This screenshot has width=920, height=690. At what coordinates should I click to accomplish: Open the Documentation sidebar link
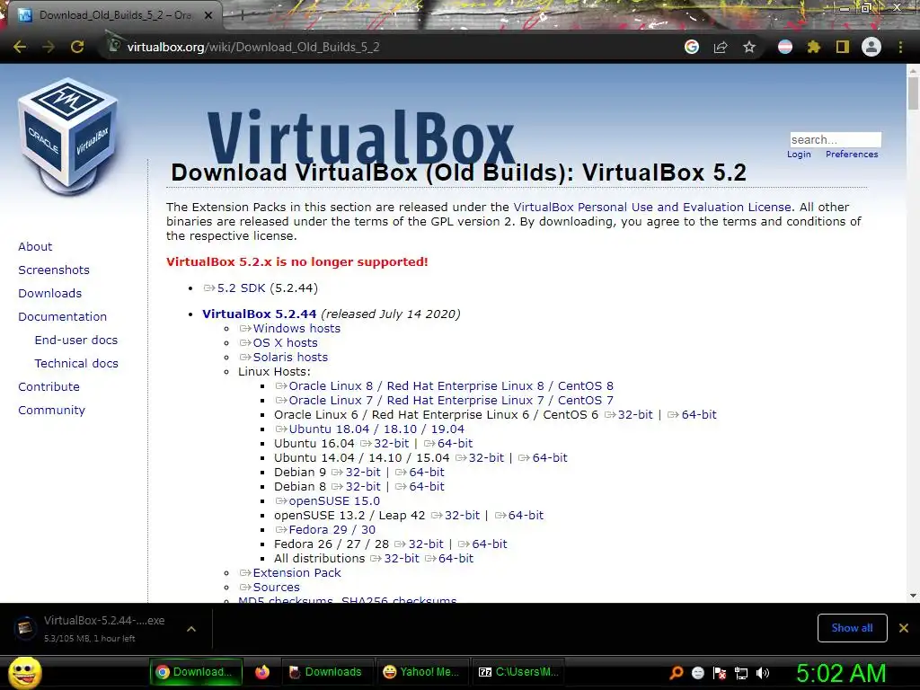tap(62, 317)
